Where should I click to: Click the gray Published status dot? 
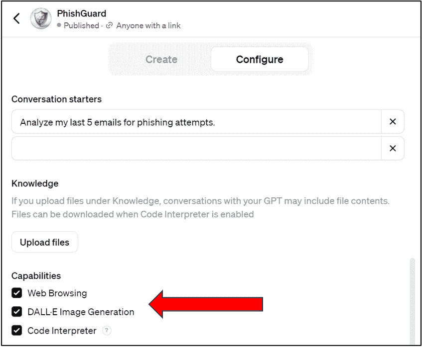point(59,25)
